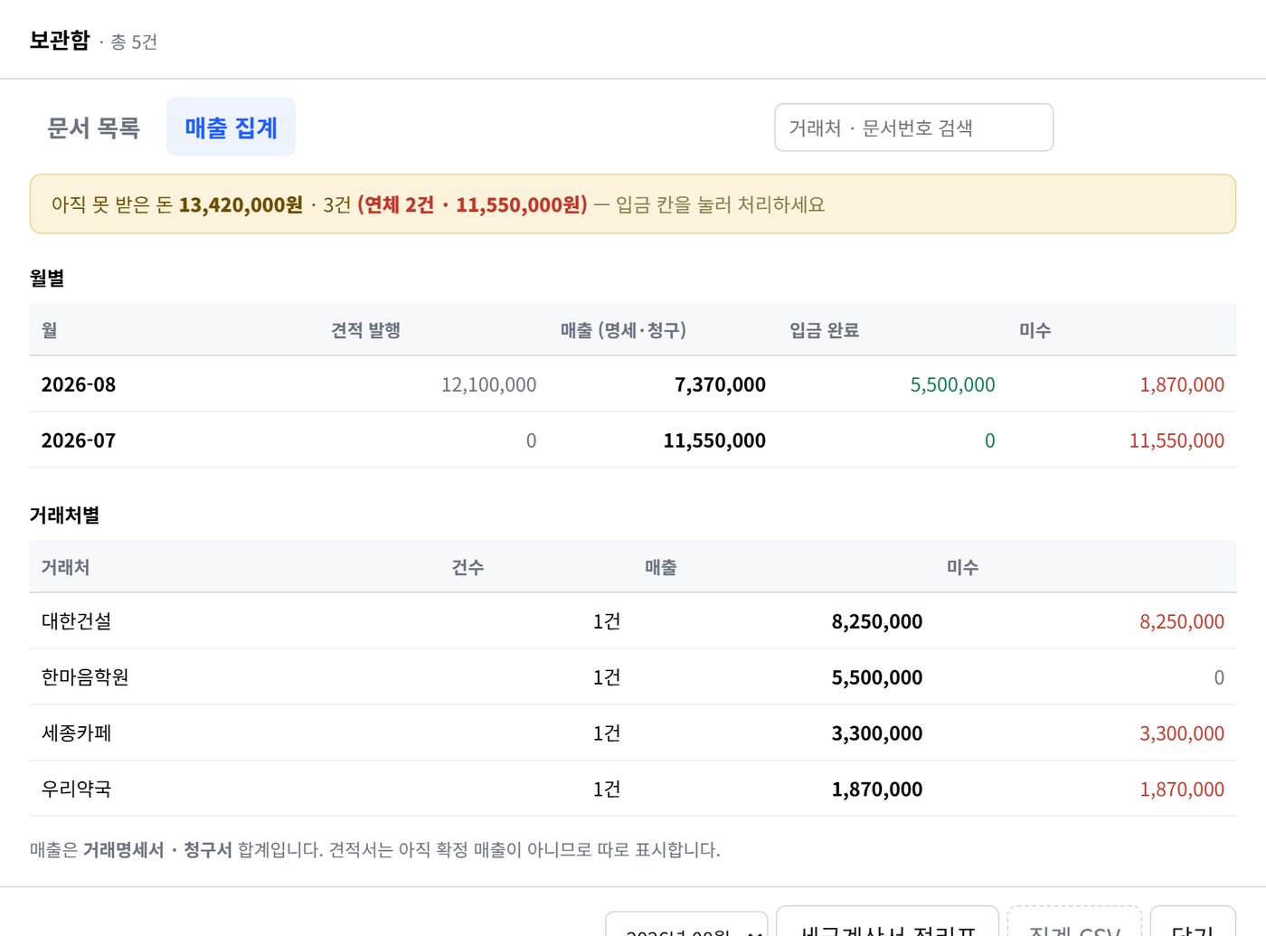
Task: Click the 한마음학원 client name
Action: coord(85,677)
